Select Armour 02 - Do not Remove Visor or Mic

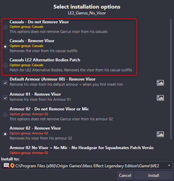pos(5,114)
